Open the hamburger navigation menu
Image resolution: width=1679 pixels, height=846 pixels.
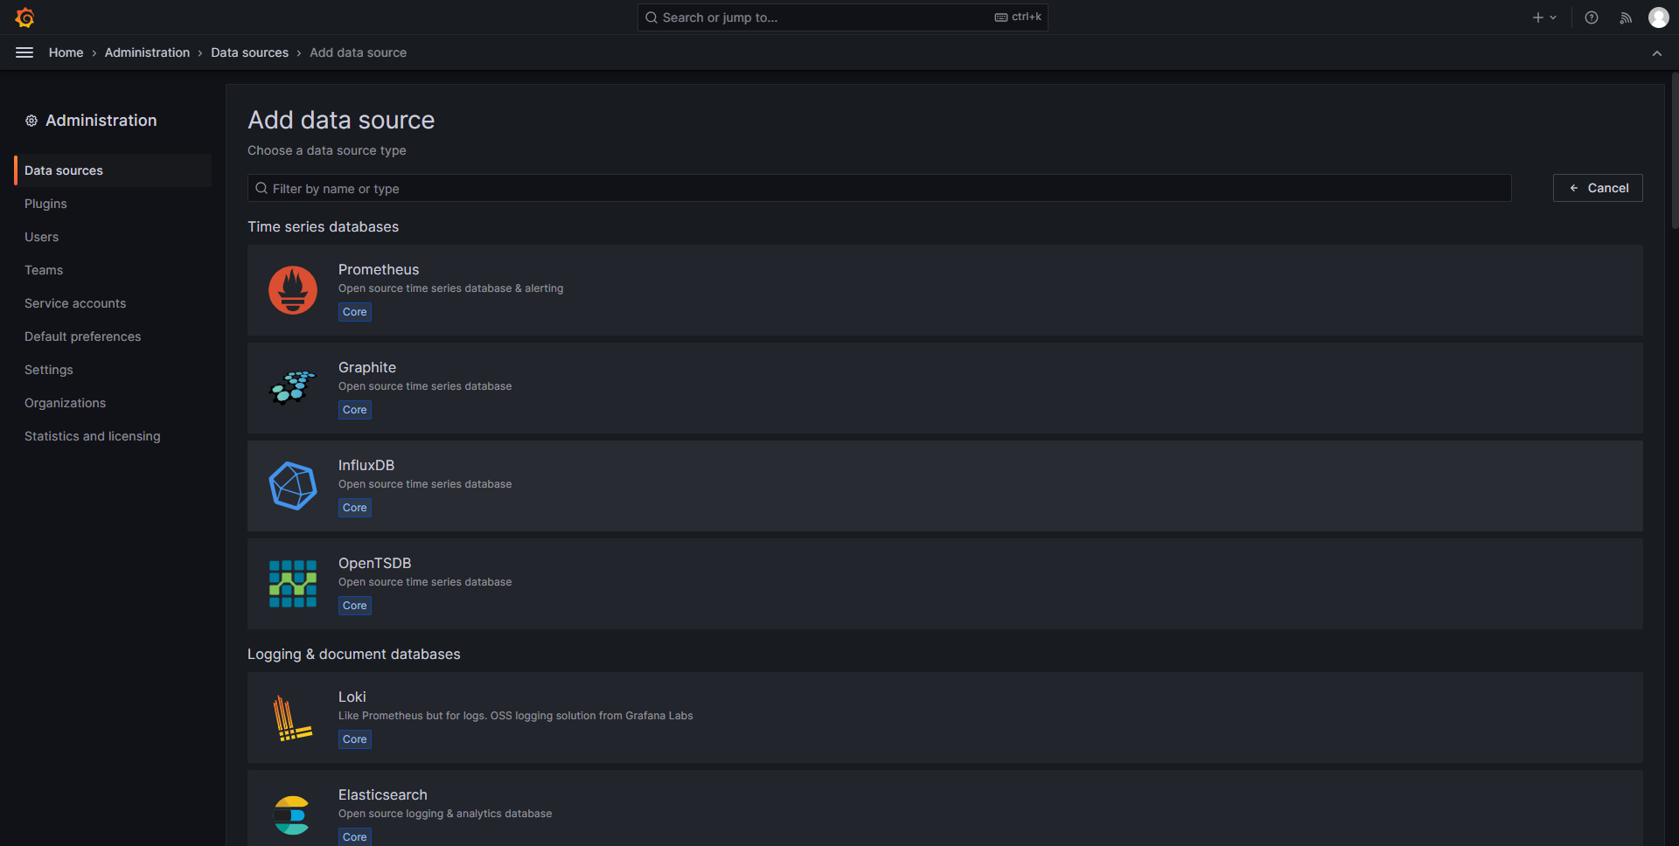point(24,52)
